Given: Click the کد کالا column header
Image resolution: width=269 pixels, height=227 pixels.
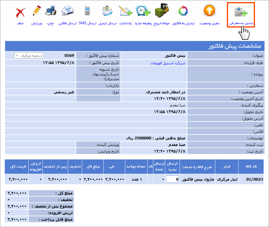Looking at the screenshot, I should click(x=251, y=166).
